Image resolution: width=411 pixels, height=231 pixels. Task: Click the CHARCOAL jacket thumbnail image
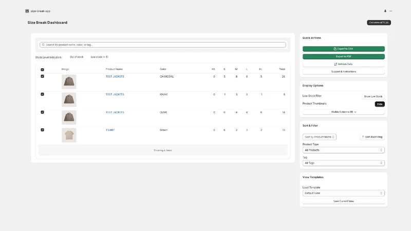tap(69, 82)
